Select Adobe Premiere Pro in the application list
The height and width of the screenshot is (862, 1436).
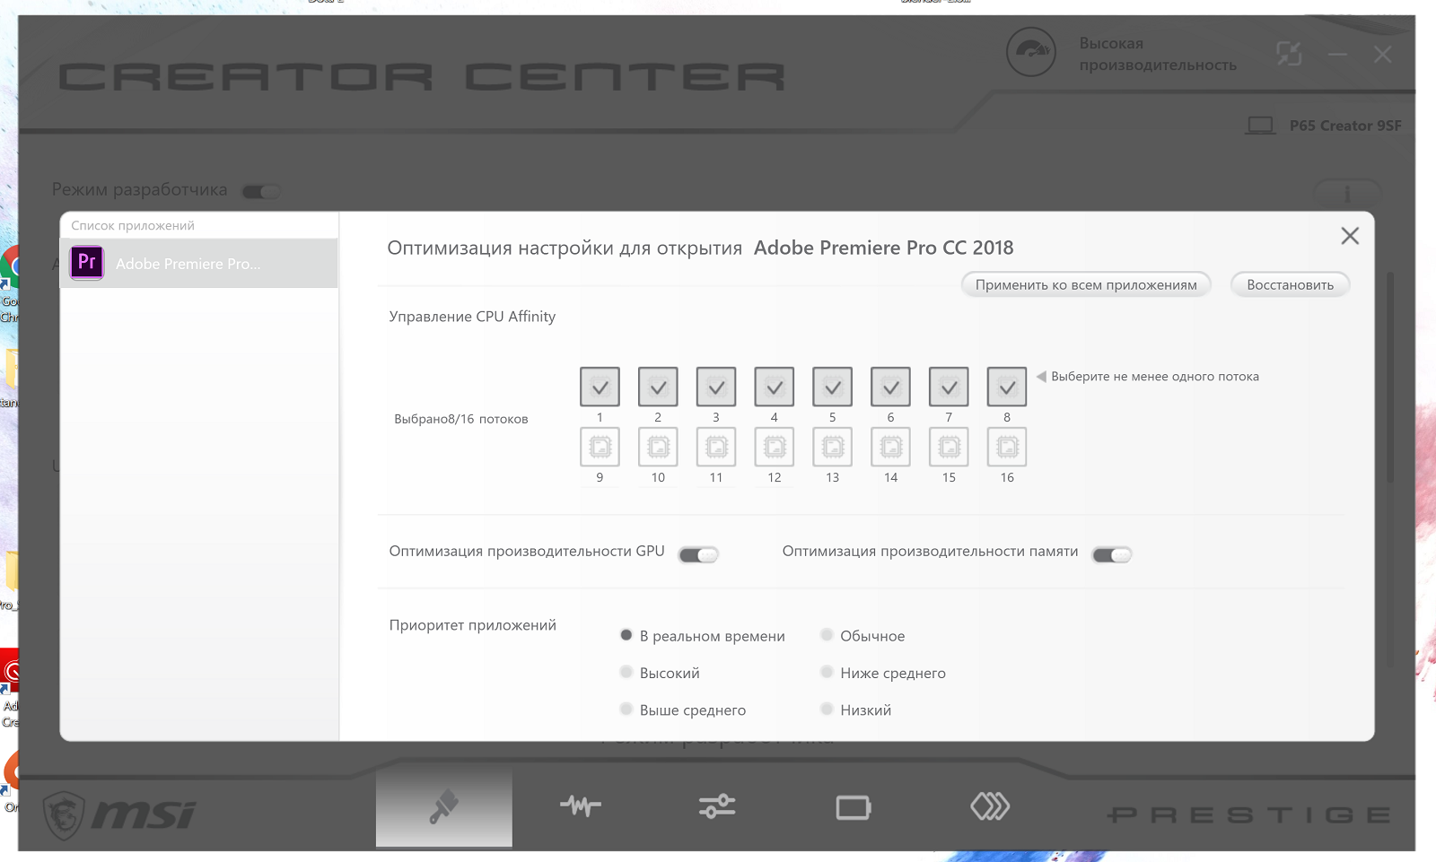[x=198, y=263]
